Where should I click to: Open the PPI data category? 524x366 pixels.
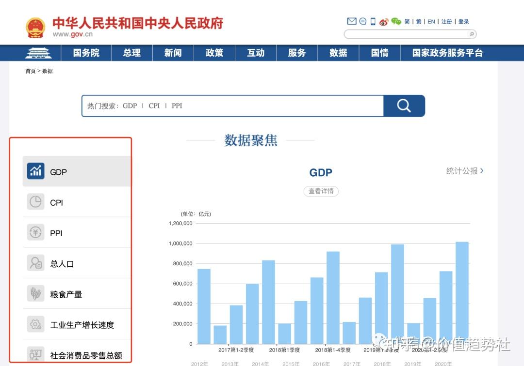coord(56,232)
